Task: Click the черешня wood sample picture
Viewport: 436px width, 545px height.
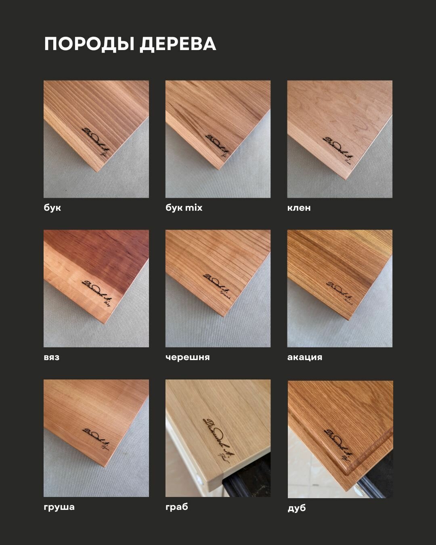Action: 218,289
